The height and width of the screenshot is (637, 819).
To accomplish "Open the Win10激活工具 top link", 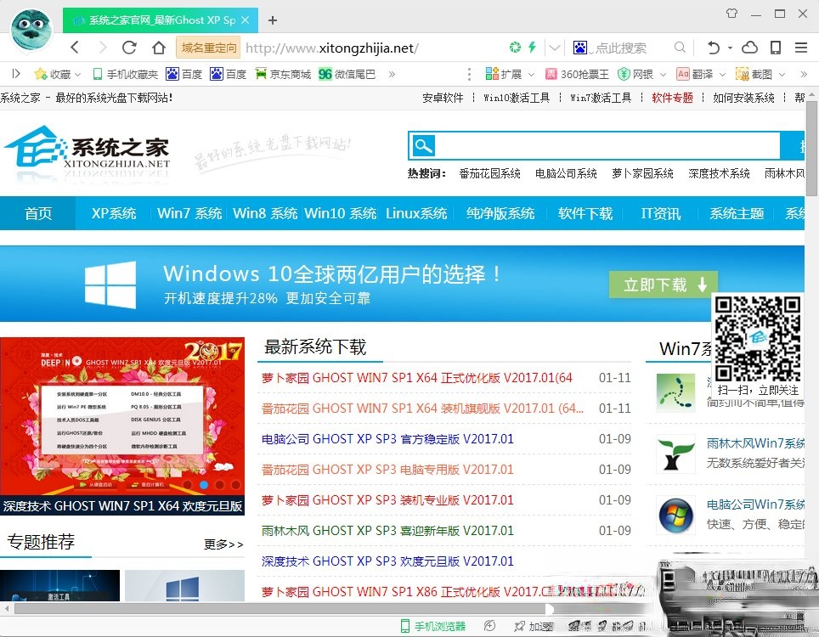I will [517, 98].
